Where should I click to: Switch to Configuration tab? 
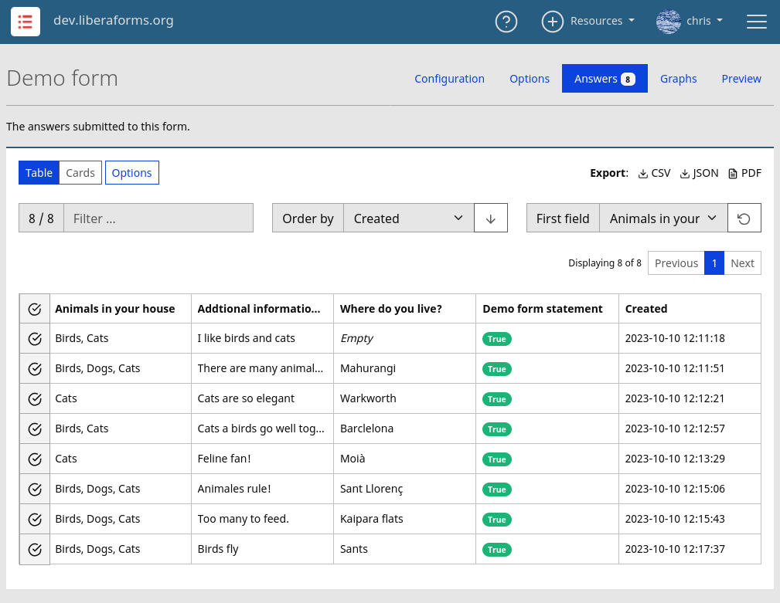pyautogui.click(x=449, y=79)
